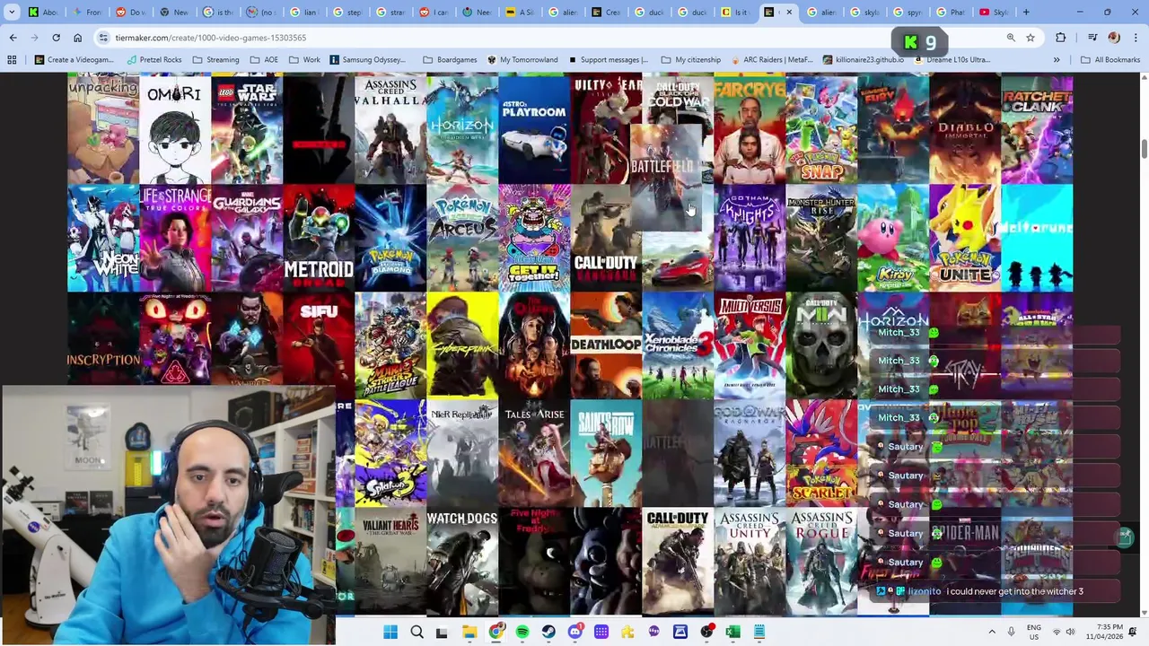Open the Streaming bookmarks folder
The image size is (1149, 646).
[215, 60]
